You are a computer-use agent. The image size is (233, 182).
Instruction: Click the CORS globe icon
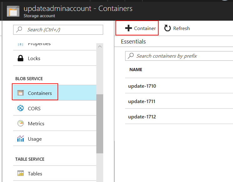(x=21, y=108)
